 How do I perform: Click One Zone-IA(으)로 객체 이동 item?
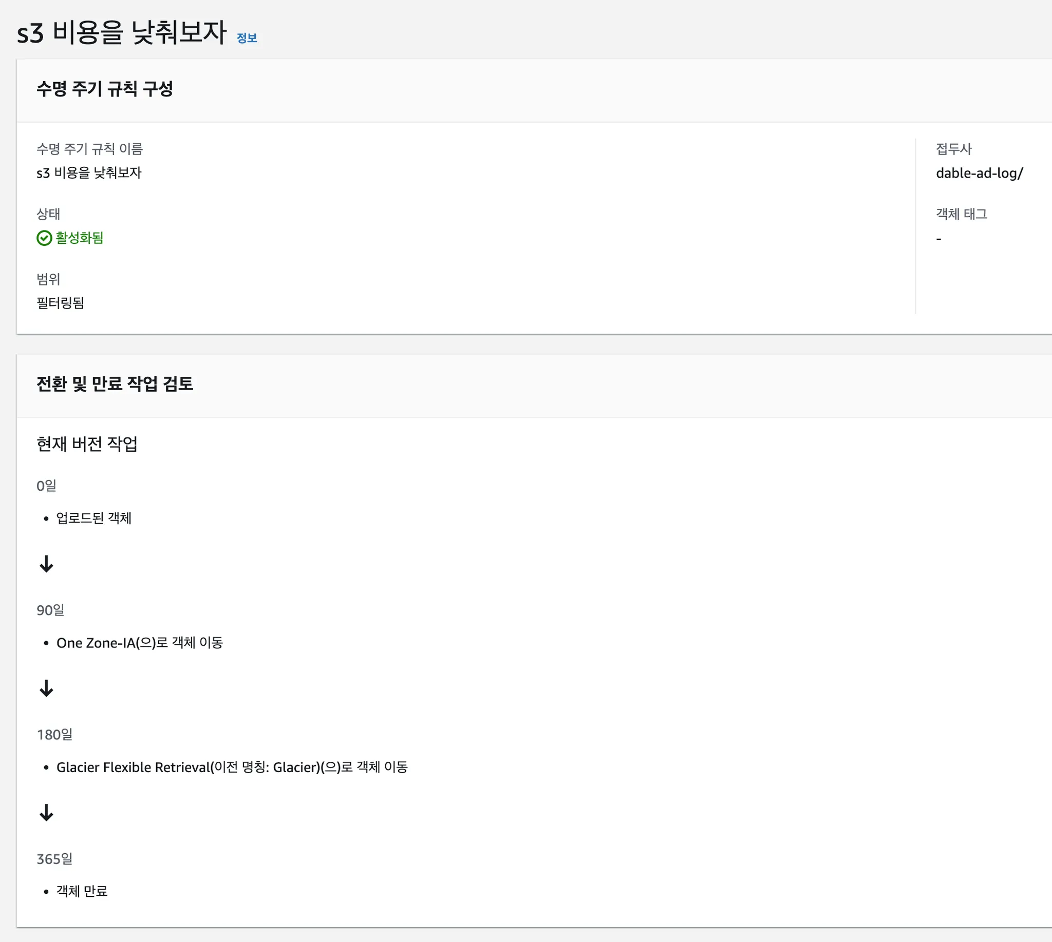click(x=140, y=643)
